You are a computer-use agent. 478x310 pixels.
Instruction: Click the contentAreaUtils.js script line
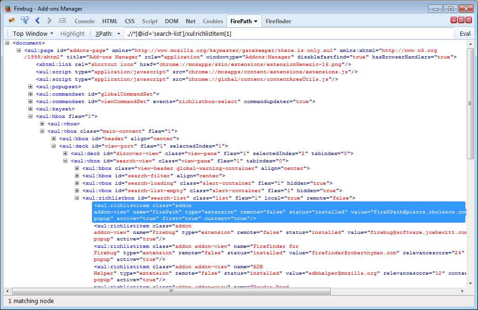187,79
